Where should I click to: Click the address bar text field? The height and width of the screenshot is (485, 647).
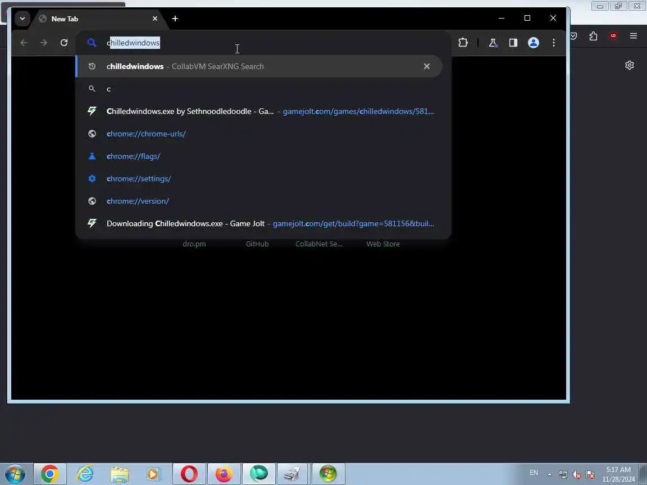(264, 43)
